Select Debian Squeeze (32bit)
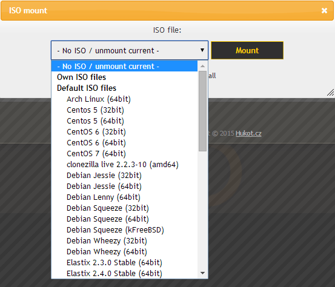The width and height of the screenshot is (335, 287). [124, 208]
